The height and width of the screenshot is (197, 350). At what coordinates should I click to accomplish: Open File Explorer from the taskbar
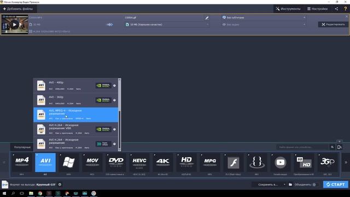[31, 193]
